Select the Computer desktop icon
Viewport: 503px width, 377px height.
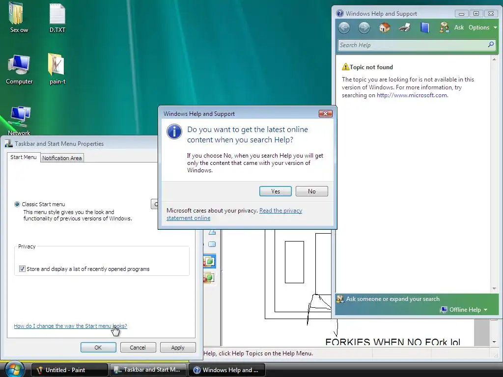point(19,69)
